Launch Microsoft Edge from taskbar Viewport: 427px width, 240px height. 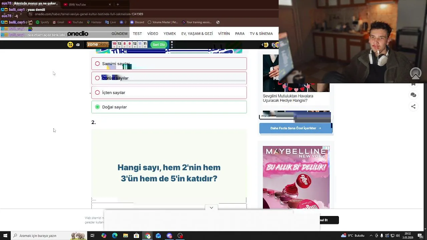[115, 236]
